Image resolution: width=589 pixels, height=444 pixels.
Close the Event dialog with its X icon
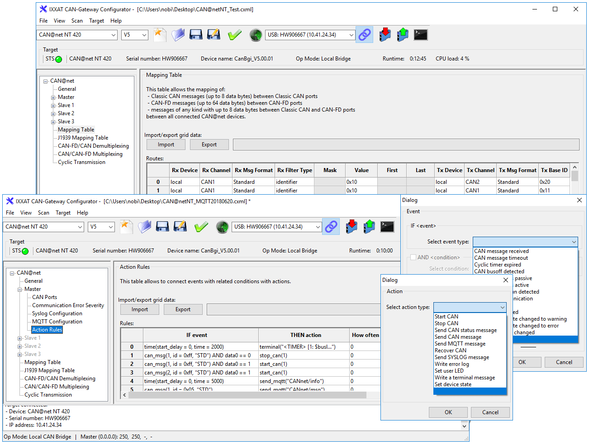coord(579,200)
